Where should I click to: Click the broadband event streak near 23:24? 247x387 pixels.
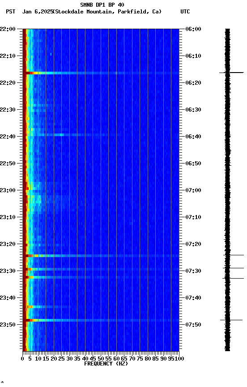click(101, 256)
